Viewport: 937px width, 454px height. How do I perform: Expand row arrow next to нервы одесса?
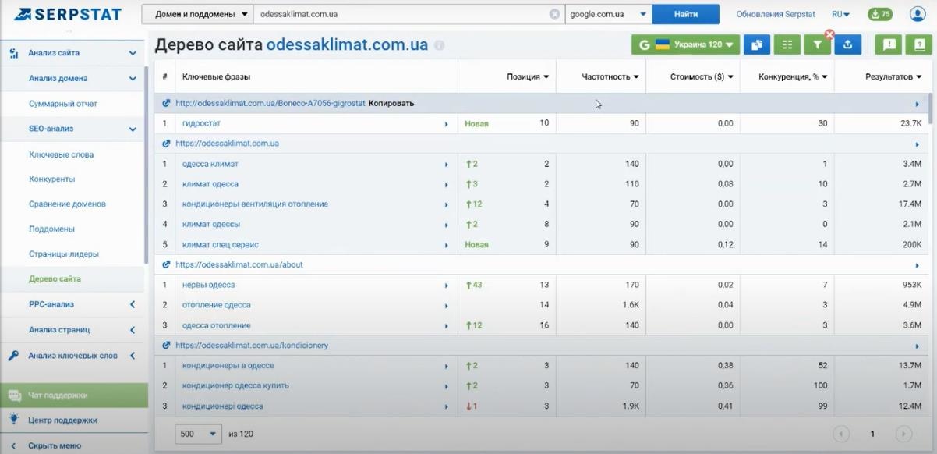tap(447, 286)
